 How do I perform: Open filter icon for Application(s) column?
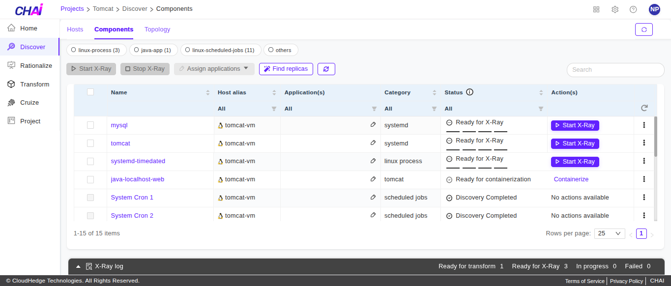[x=374, y=109]
